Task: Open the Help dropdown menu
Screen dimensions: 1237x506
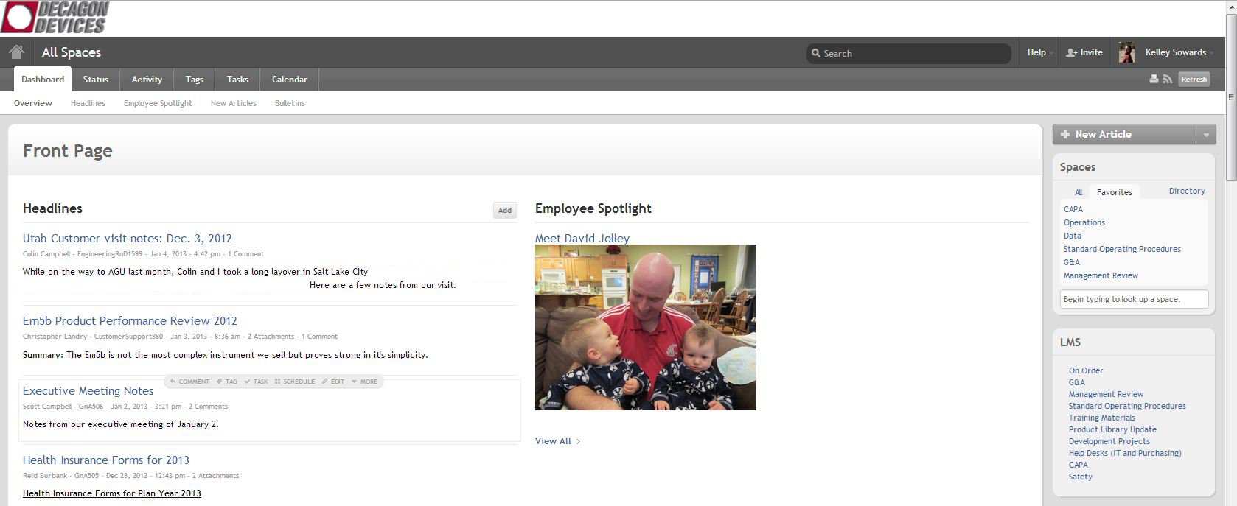Action: [x=1036, y=52]
